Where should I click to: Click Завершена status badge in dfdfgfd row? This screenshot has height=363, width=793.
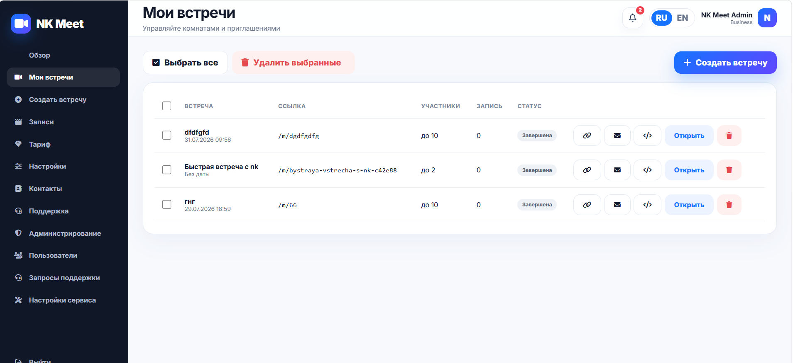(x=537, y=136)
